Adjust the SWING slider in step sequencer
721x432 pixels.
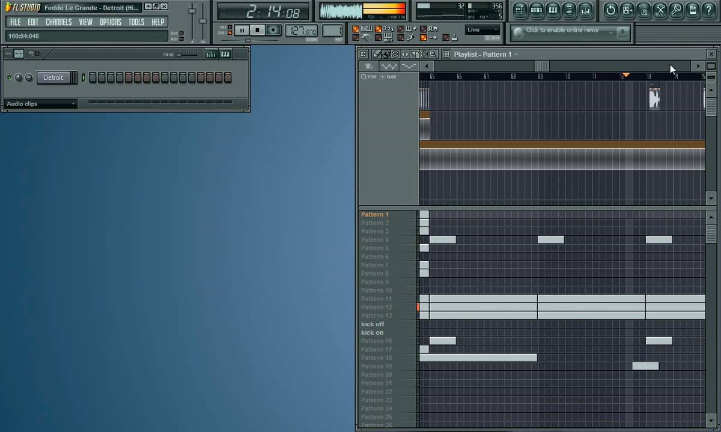pyautogui.click(x=187, y=55)
